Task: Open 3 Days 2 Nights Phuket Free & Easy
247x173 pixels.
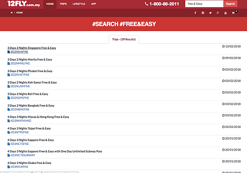Action: (30, 71)
